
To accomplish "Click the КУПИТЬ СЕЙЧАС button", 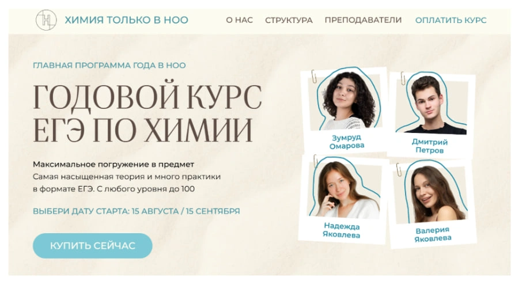I will tap(93, 246).
